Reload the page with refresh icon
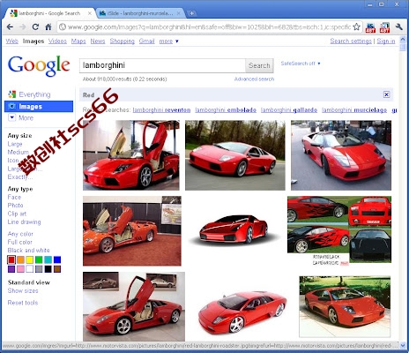Image resolution: width=409 pixels, height=353 pixels. [x=35, y=27]
